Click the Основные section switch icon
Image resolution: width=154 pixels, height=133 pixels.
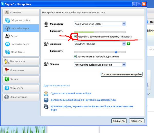tap(7, 13)
